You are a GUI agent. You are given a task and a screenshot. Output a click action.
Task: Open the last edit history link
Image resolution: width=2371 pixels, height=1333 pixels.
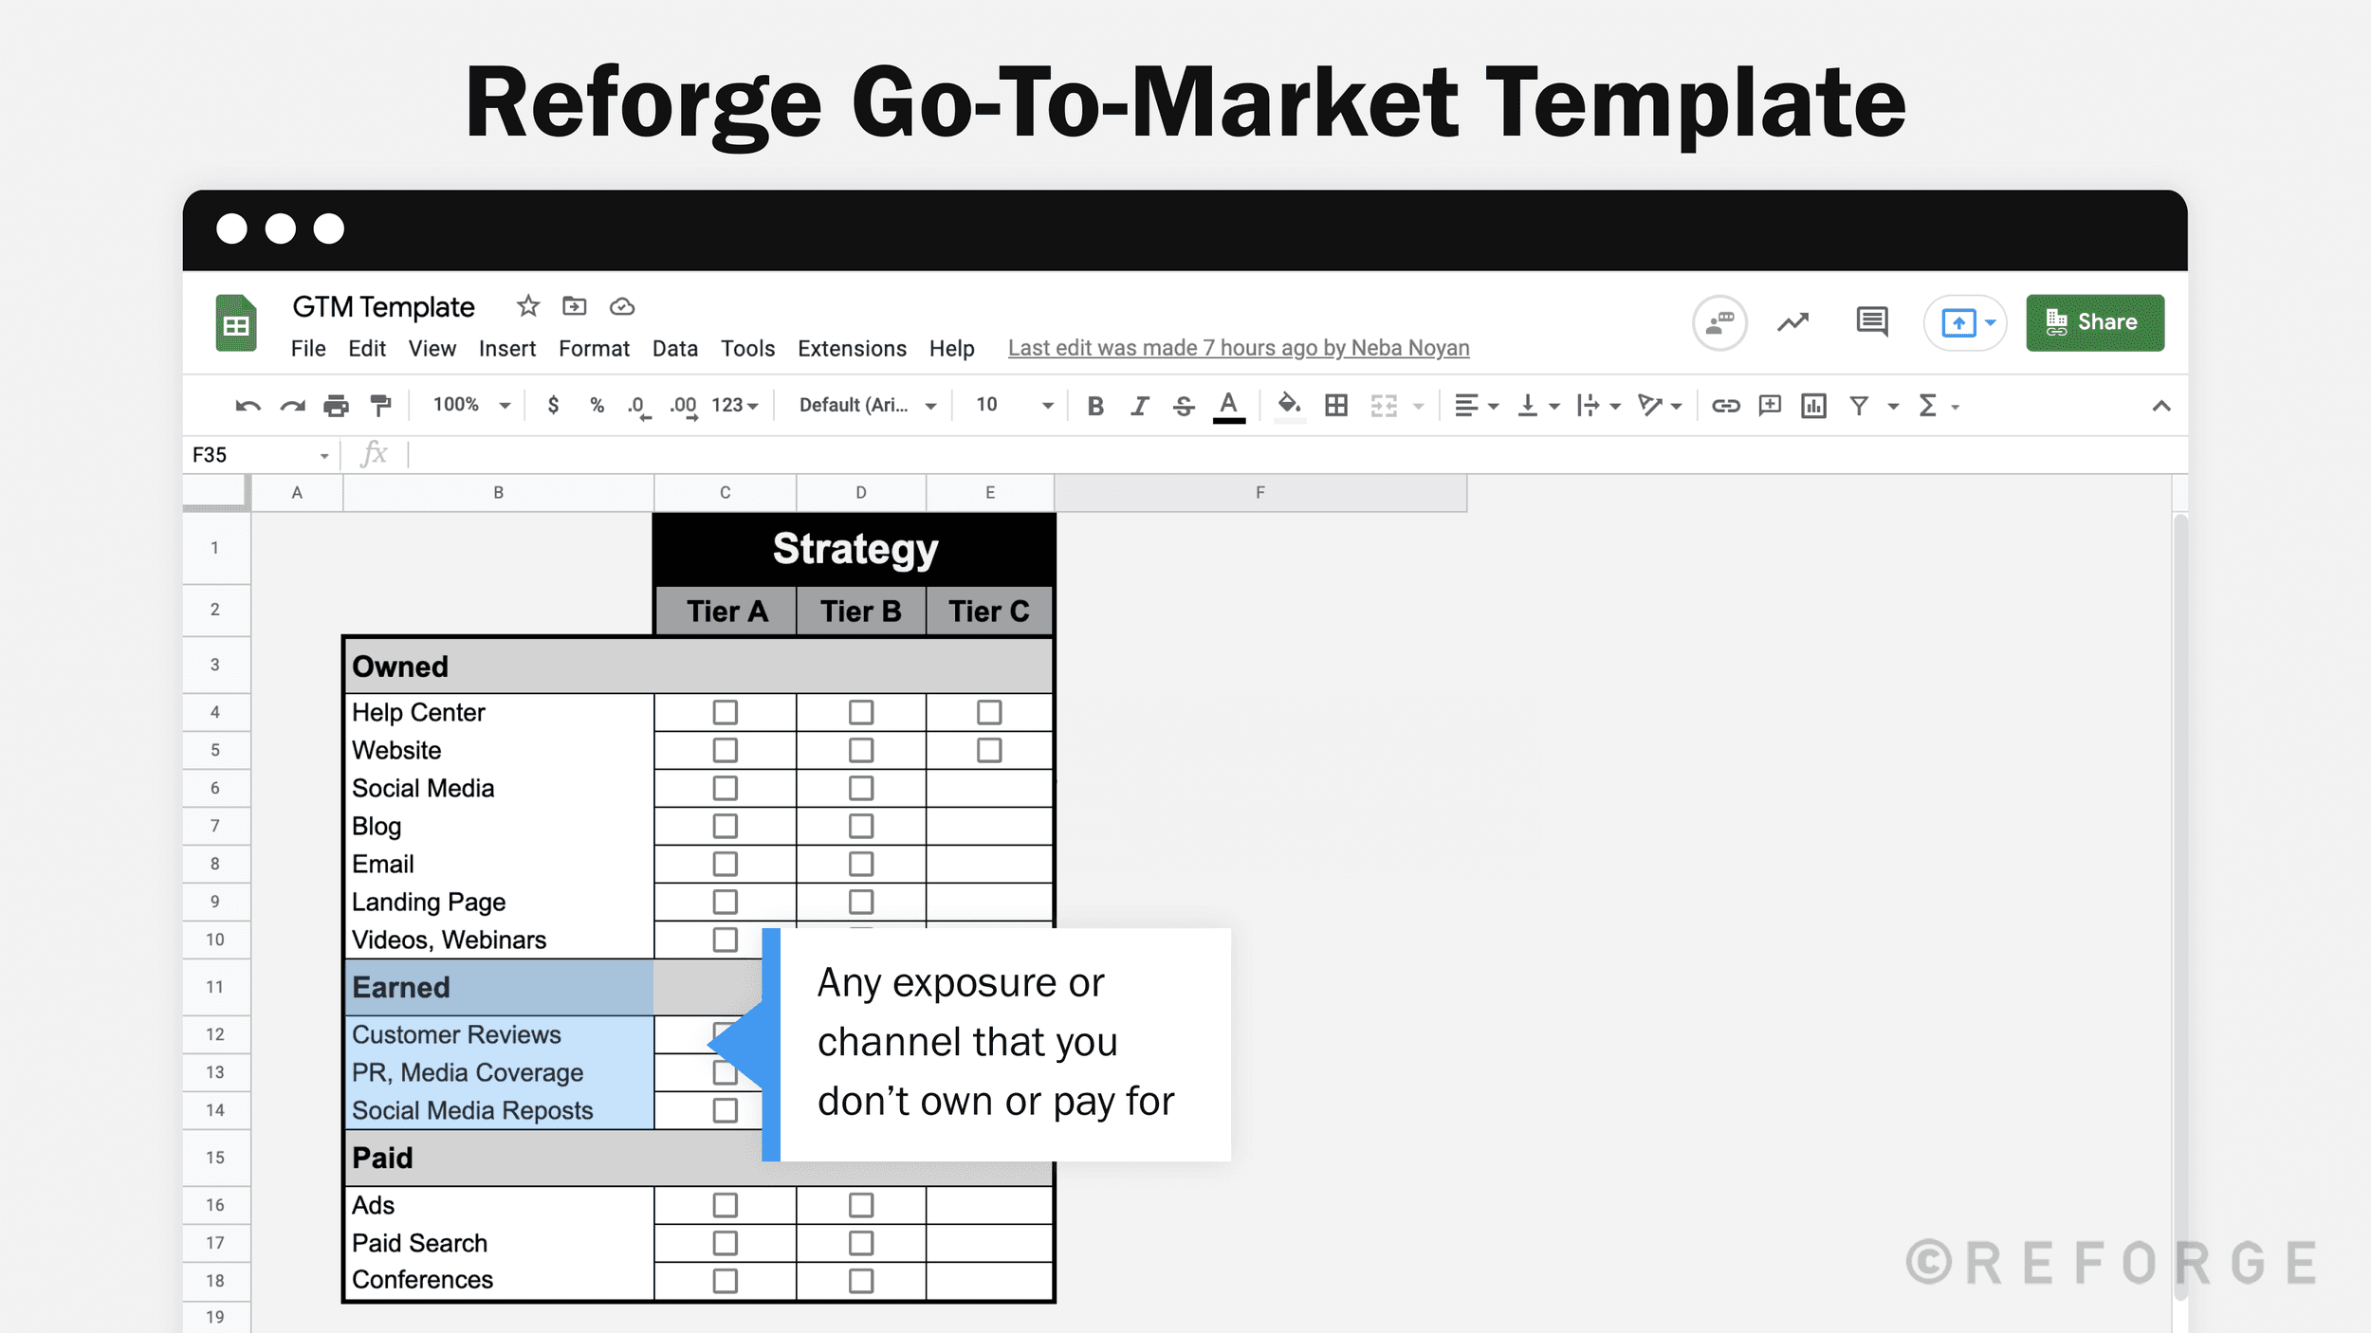(1238, 348)
